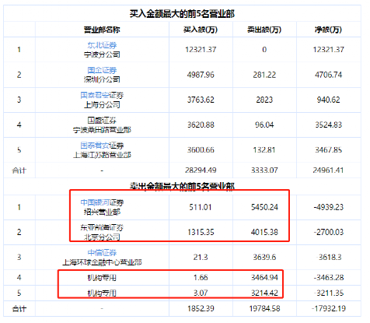Open the 国金证券 link

point(102,70)
